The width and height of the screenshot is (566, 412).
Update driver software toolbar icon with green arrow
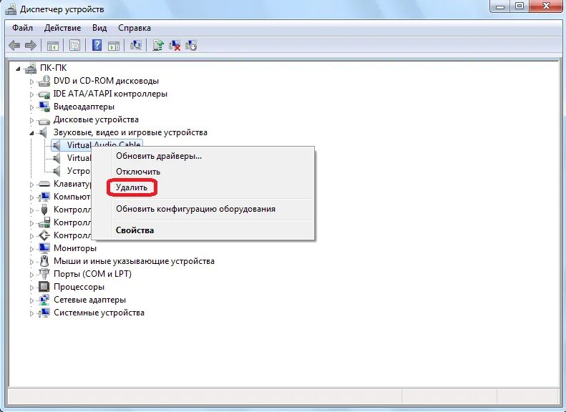point(157,46)
